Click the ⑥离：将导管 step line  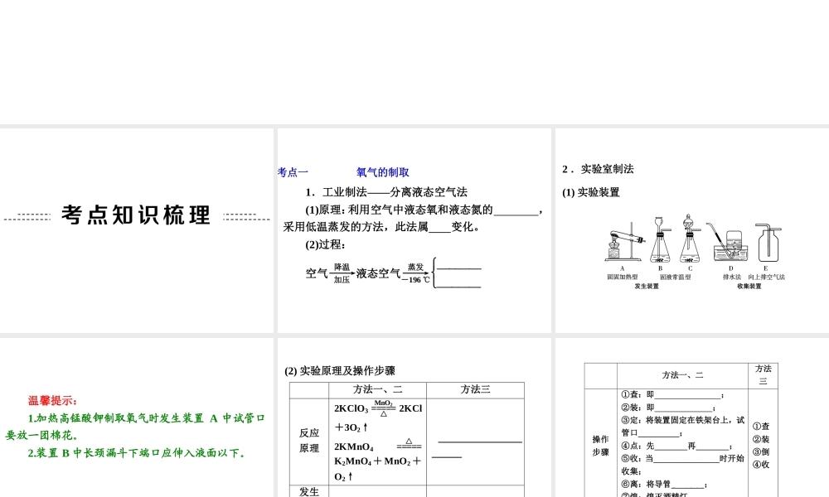pos(664,485)
